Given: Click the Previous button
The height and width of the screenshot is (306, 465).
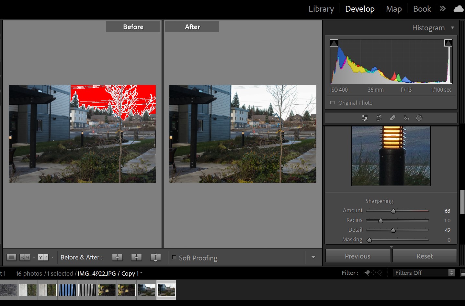Looking at the screenshot, I should 357,256.
